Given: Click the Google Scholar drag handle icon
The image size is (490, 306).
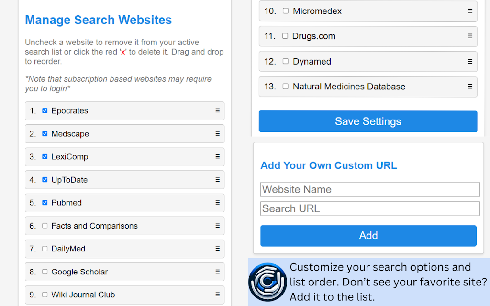Looking at the screenshot, I should 218,272.
